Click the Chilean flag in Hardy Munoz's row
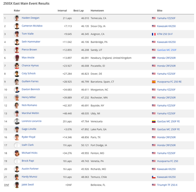 point(154,177)
